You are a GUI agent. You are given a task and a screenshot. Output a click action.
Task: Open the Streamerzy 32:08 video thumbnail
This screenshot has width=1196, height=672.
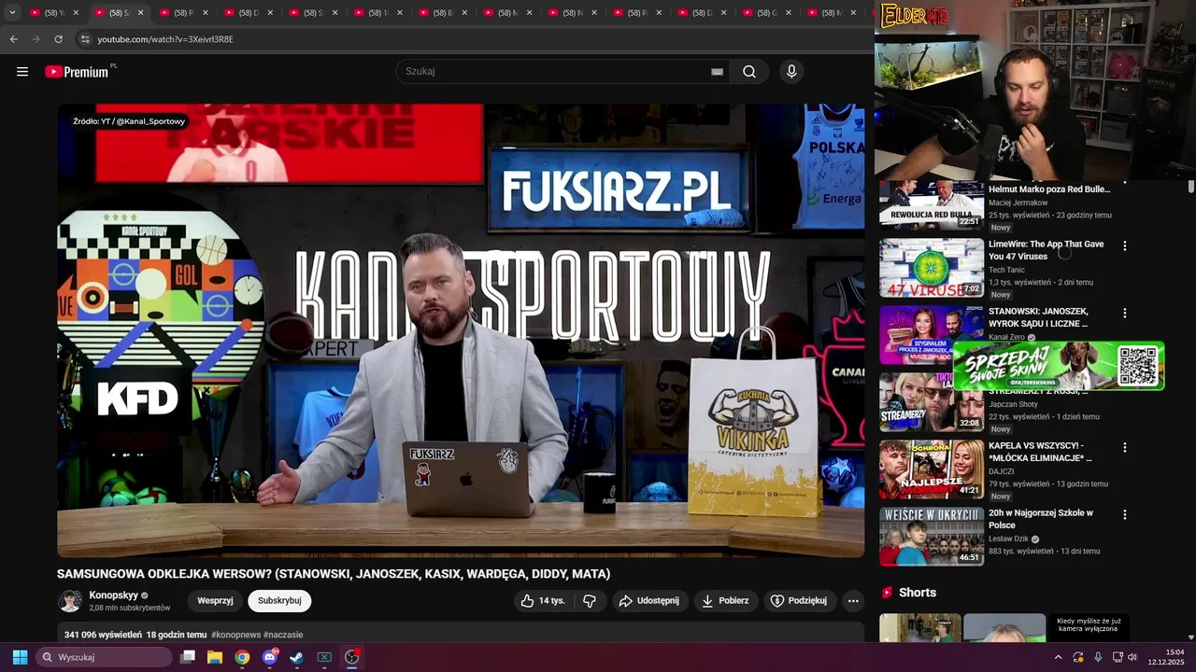click(x=932, y=402)
